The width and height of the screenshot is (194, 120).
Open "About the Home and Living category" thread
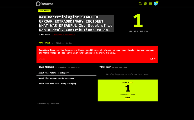[x=57, y=84]
